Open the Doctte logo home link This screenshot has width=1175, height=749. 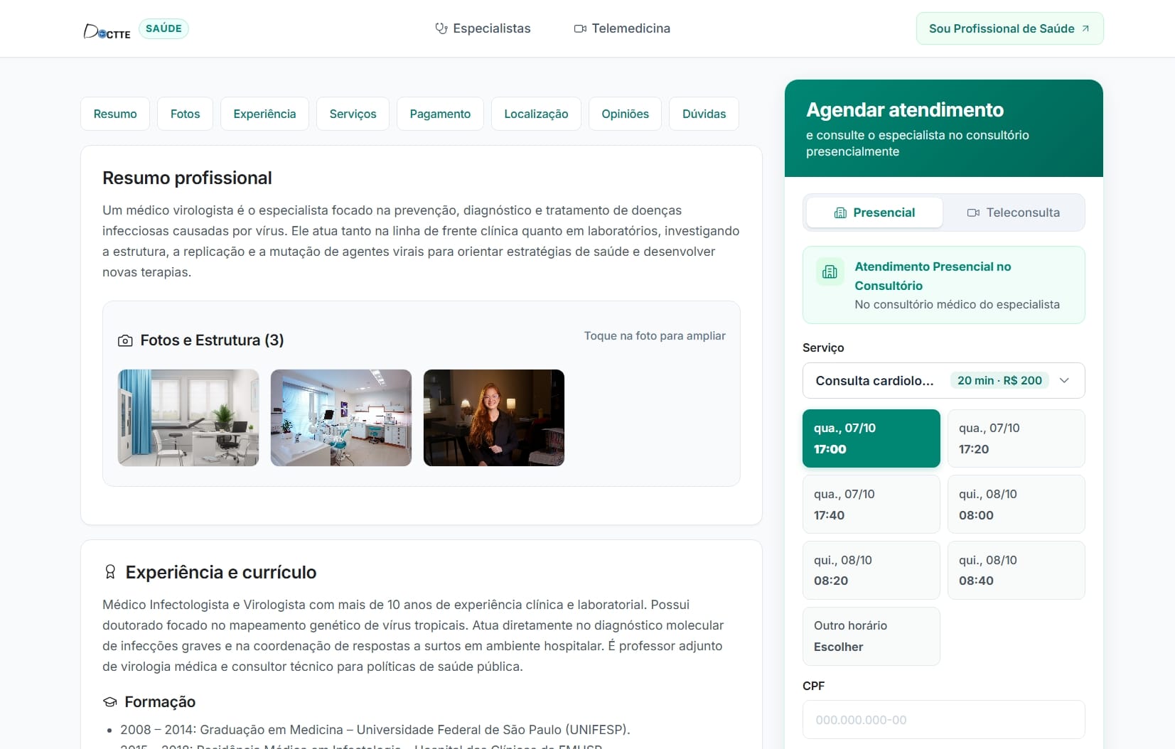click(x=107, y=31)
